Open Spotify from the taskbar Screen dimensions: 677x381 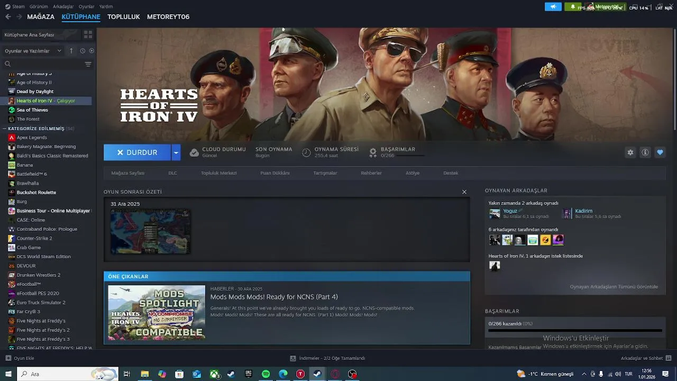(266, 374)
